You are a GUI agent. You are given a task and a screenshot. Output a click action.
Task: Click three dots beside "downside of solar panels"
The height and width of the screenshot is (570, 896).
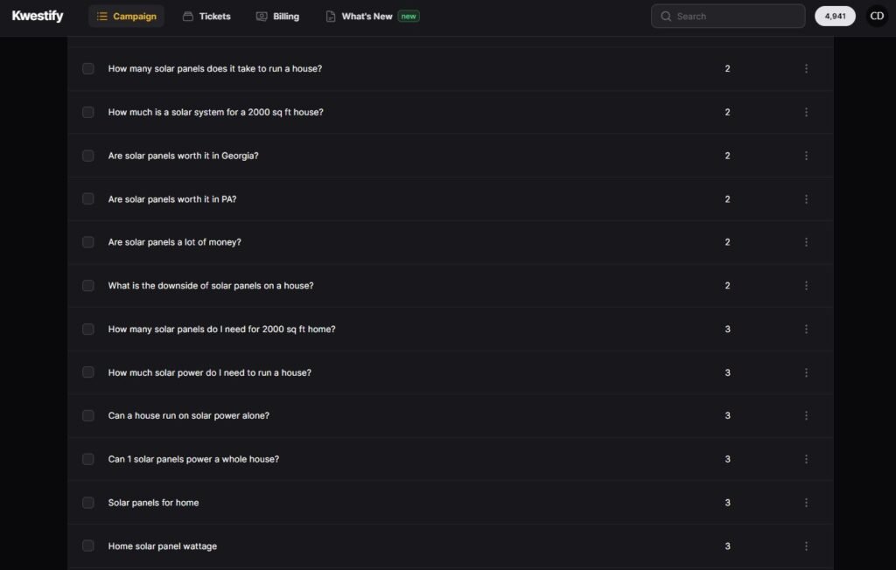tap(806, 286)
